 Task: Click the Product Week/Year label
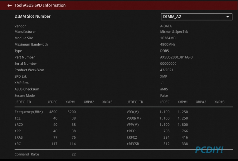click(x=29, y=70)
